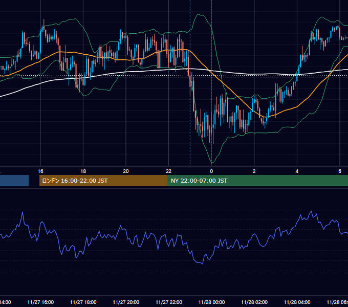Click the 11/28 04:00 date label

click(297, 302)
